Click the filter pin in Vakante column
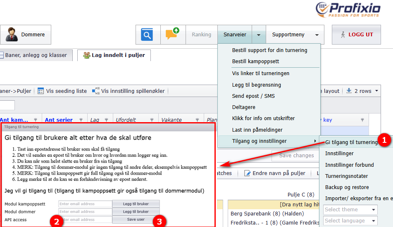The height and width of the screenshot is (227, 393). (197, 120)
